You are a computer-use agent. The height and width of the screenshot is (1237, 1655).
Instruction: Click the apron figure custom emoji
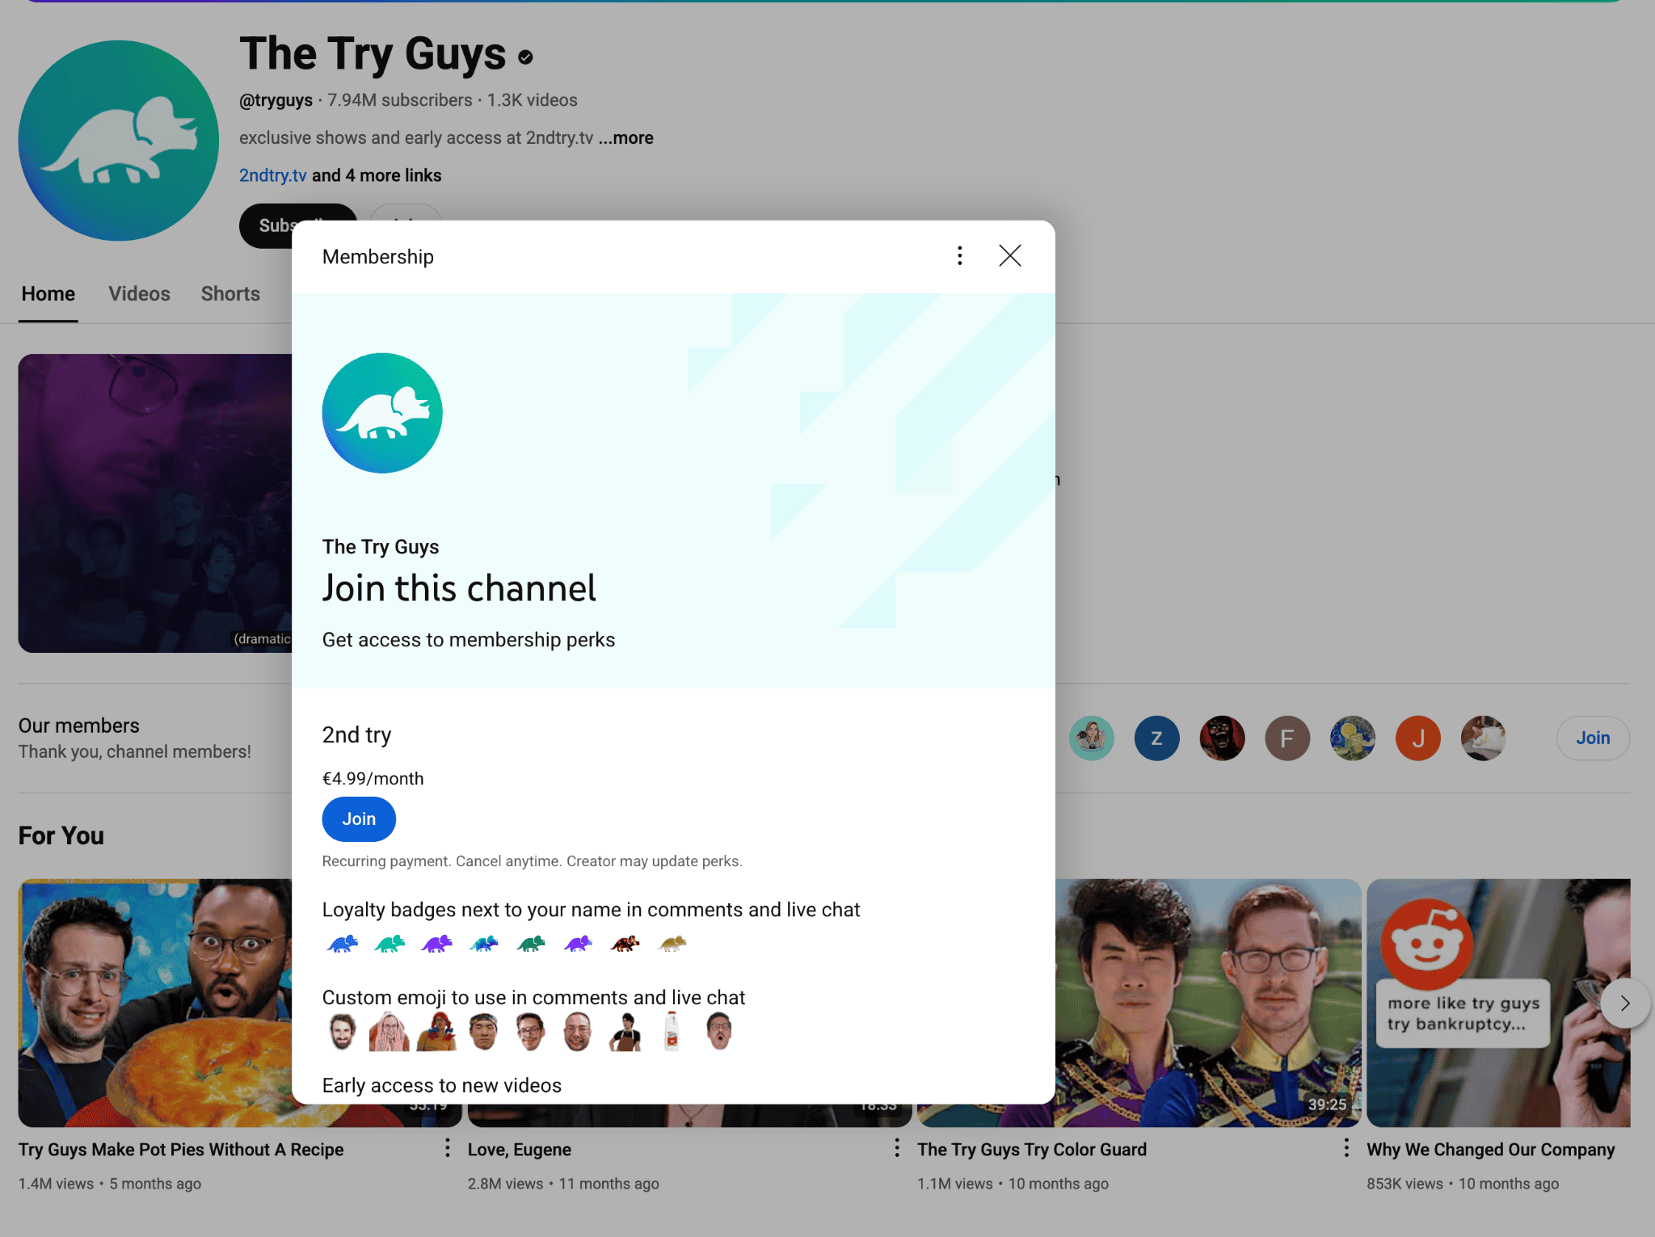click(x=625, y=1032)
